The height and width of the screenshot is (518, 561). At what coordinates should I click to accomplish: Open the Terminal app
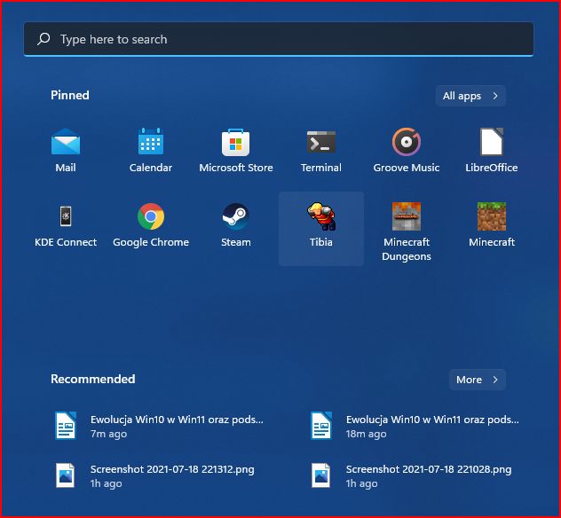[x=321, y=150]
